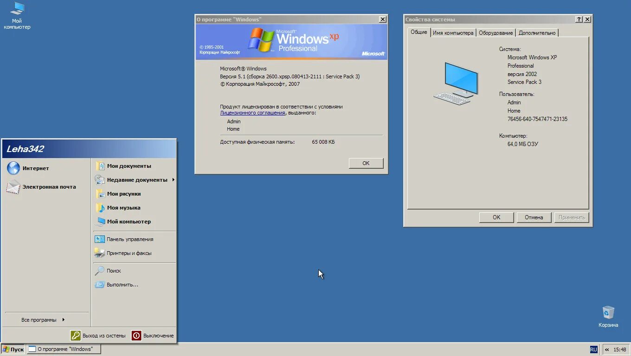Close the Свойства системы window
This screenshot has width=631, height=356.
pos(587,19)
